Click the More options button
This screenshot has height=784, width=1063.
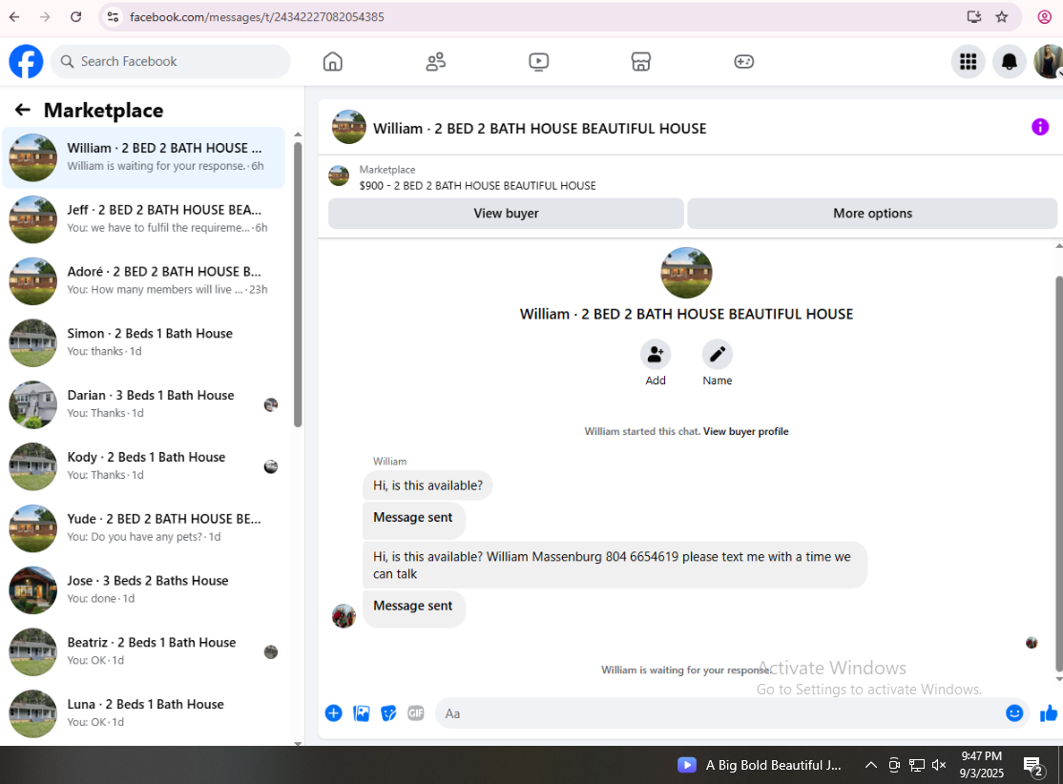pyautogui.click(x=872, y=214)
